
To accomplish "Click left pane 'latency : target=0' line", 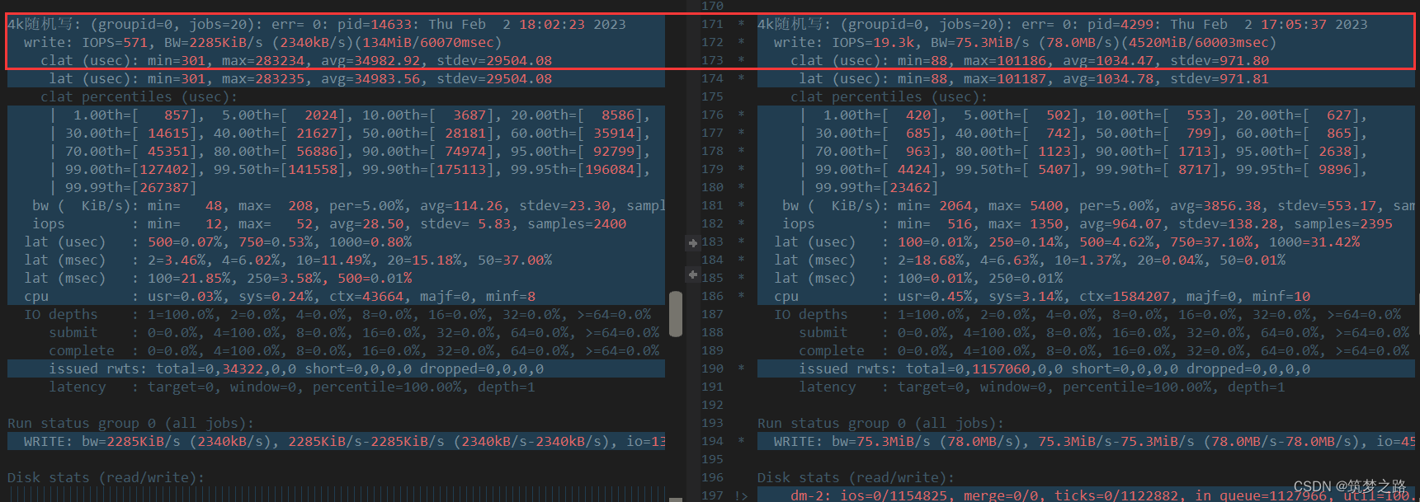I will (x=292, y=387).
